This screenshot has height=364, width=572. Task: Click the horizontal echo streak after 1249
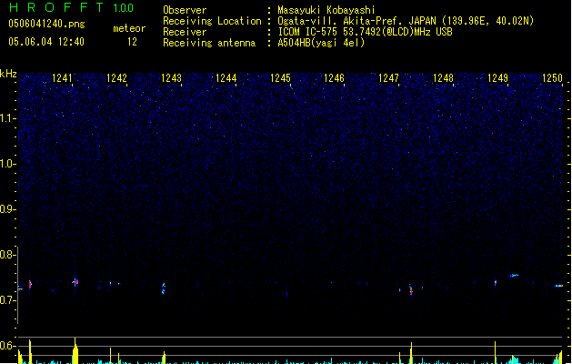click(514, 276)
